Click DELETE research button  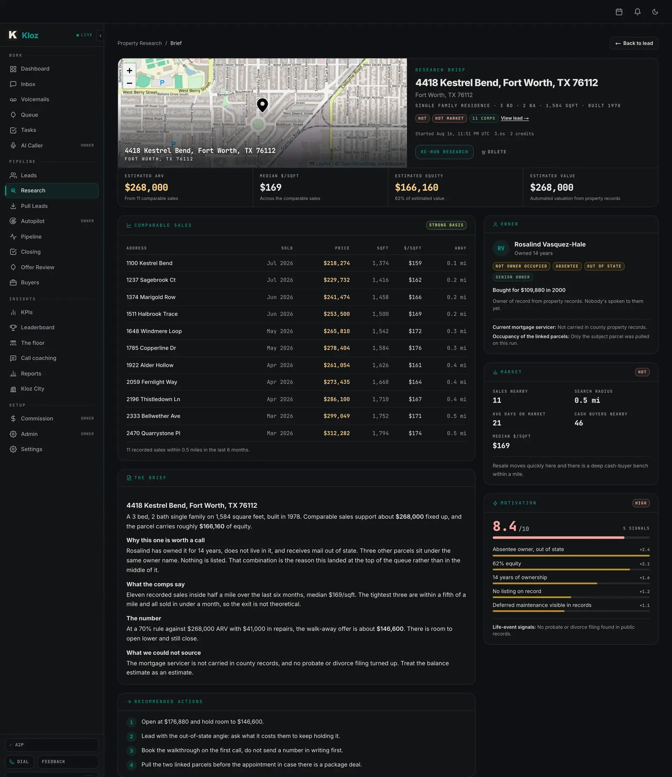coord(494,152)
